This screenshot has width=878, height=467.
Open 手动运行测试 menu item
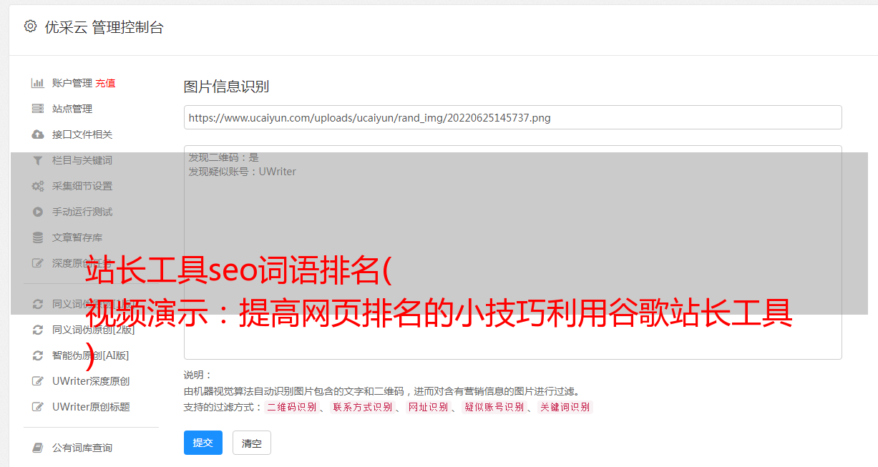(x=82, y=212)
